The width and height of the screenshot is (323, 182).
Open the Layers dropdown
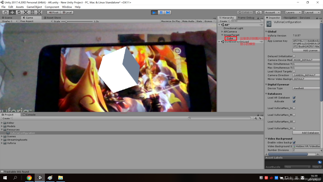[293, 12]
